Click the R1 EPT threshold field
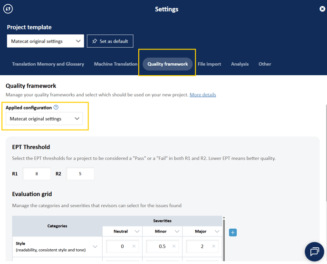The height and width of the screenshot is (264, 327). [37, 174]
